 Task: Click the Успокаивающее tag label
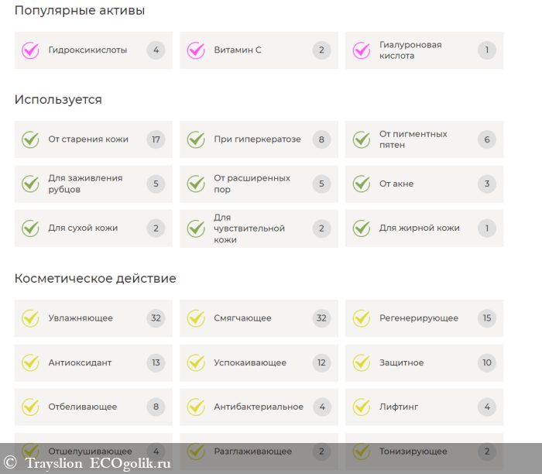(250, 362)
